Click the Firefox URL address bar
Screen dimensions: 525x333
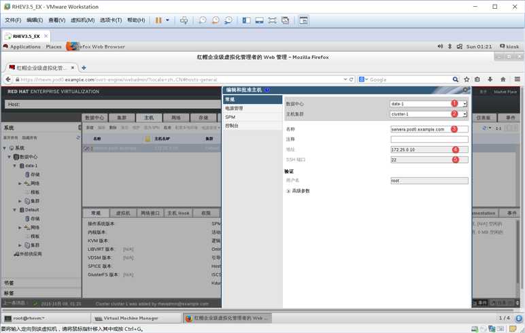(181, 80)
